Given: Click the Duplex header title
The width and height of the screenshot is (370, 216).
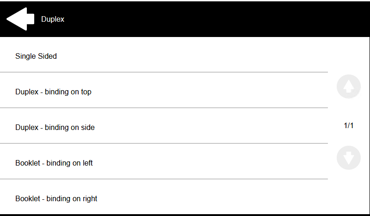Looking at the screenshot, I should click(53, 19).
